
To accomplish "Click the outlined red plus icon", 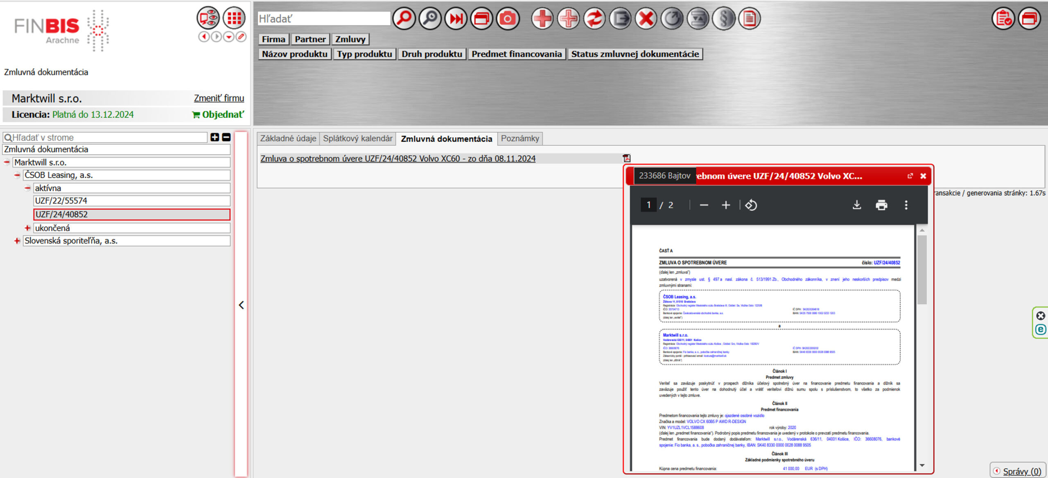I will [x=569, y=18].
